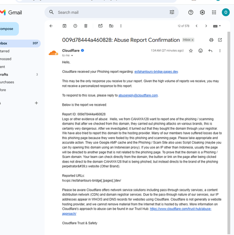The image size is (234, 235).
Task: Mark email as unread
Action: [x=100, y=26]
